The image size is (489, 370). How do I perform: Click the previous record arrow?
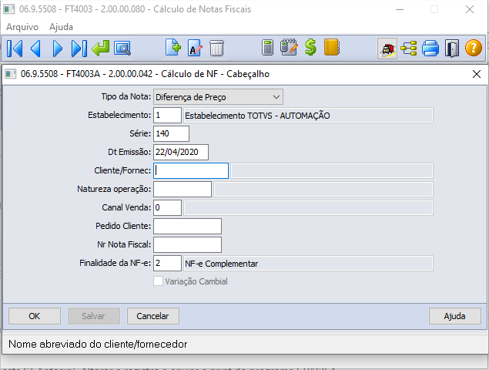35,48
